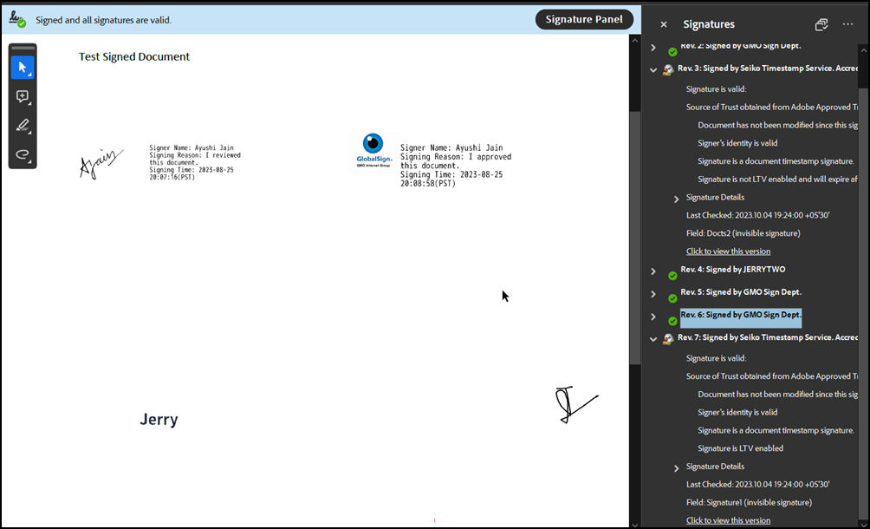Choose the add comment tool
Viewport: 870px width, 529px height.
click(x=23, y=97)
